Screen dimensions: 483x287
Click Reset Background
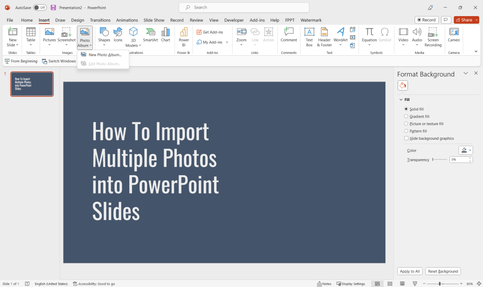click(443, 271)
